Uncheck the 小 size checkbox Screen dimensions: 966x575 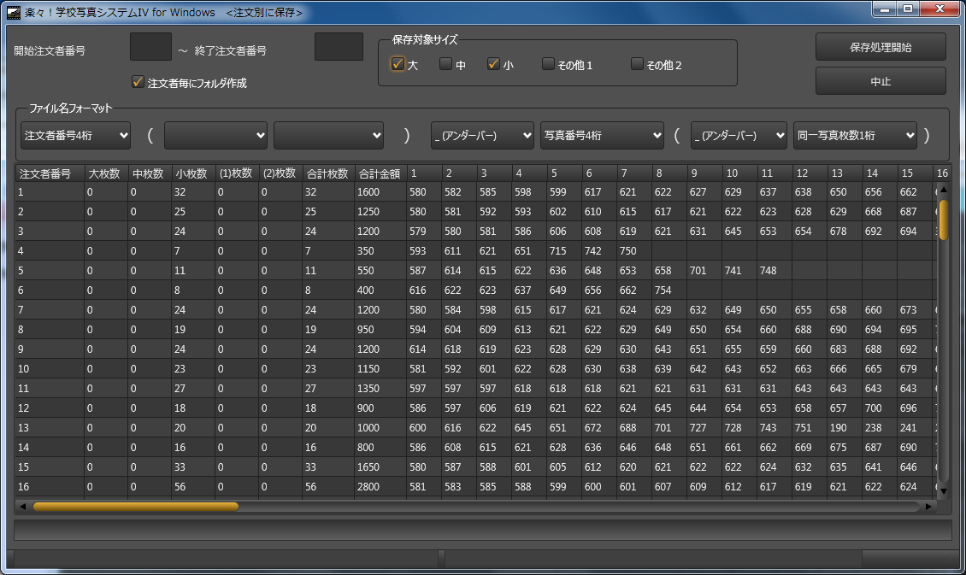493,64
